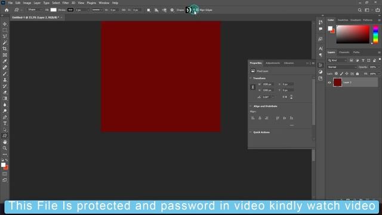
Task: Select the Gradient tool
Action: pos(5,99)
